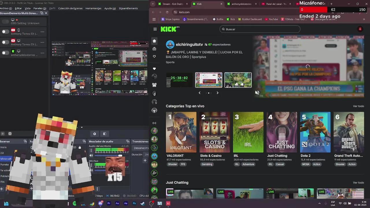The height and width of the screenshot is (208, 370).
Task: Enable first Anthony Torres EX YouTube output
Action: coord(5,32)
